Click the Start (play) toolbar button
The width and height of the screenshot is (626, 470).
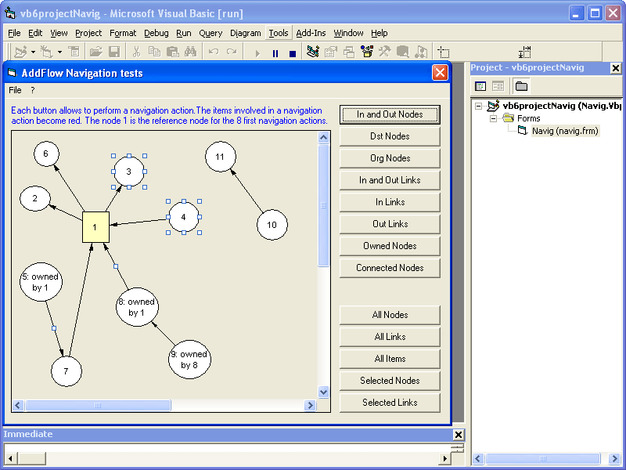(257, 53)
